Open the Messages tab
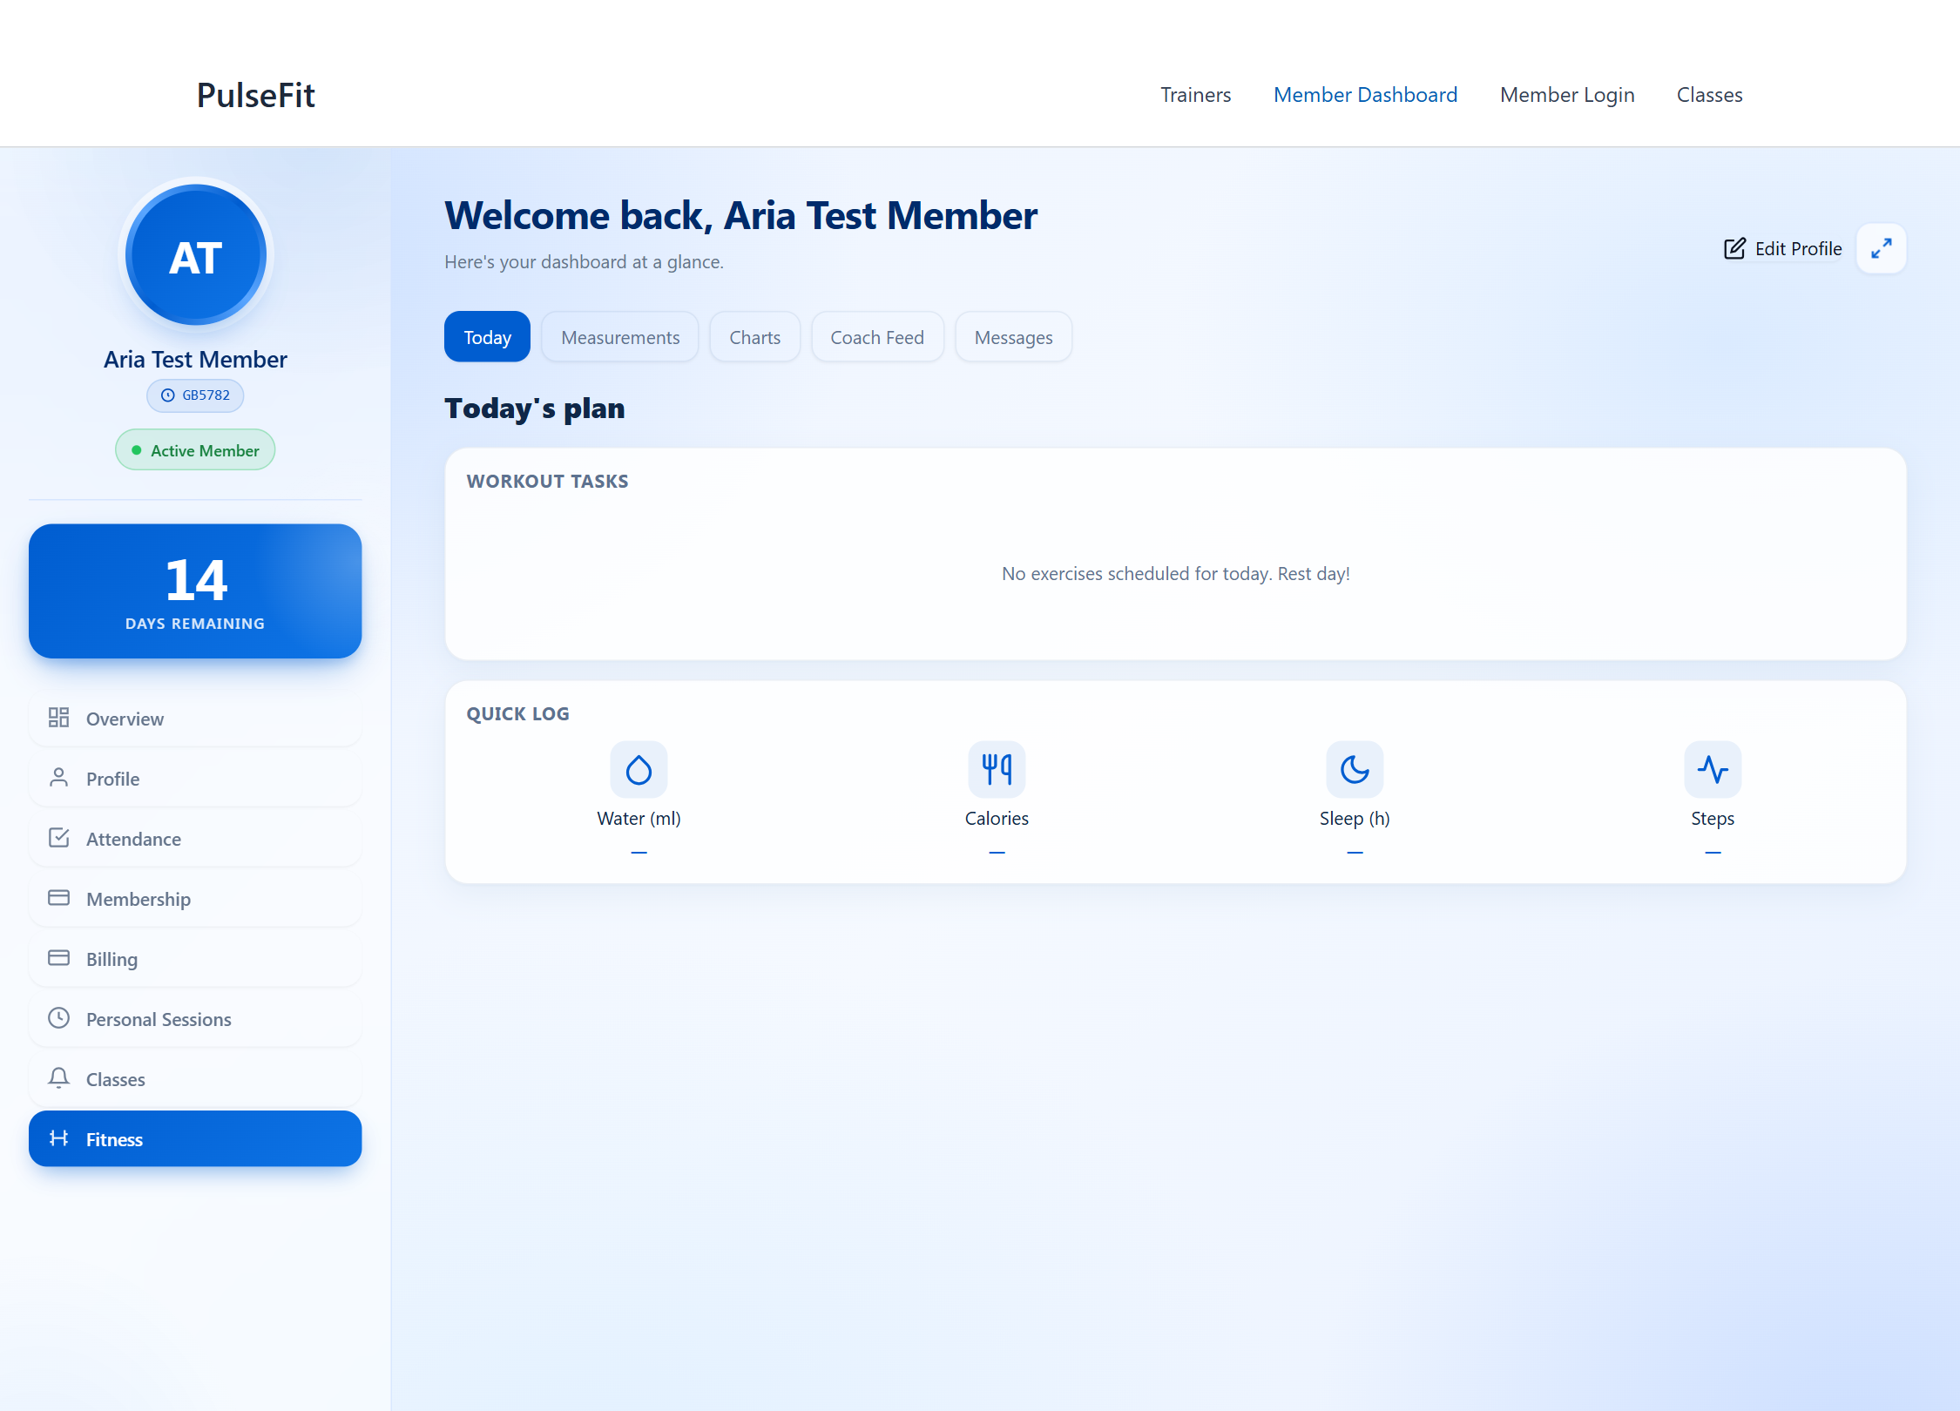The image size is (1960, 1411). coord(1013,337)
